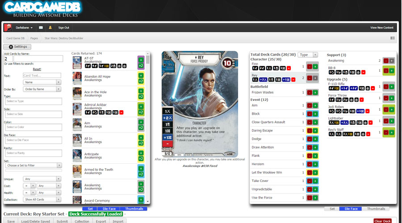Open the messages envelope icon

click(x=41, y=28)
